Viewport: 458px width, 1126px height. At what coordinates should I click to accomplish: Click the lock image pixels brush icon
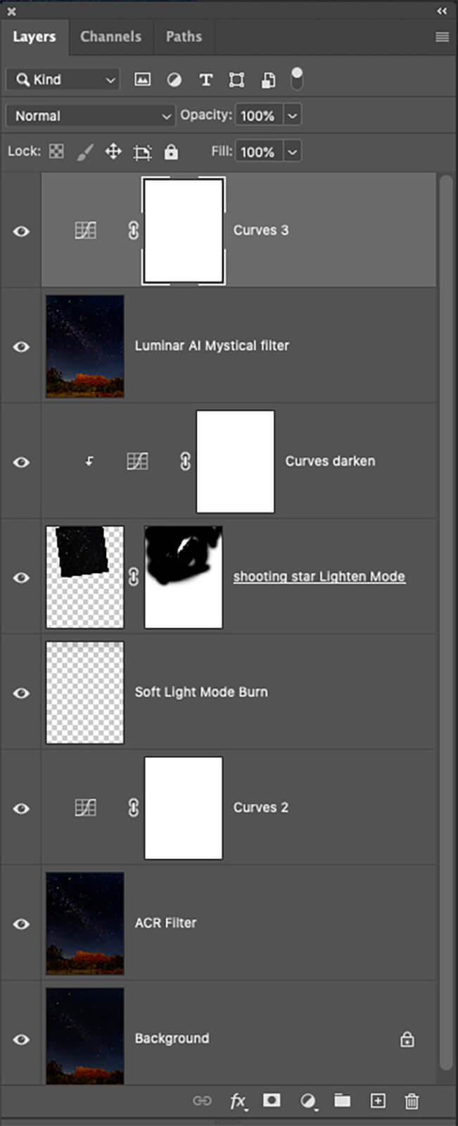coord(84,151)
